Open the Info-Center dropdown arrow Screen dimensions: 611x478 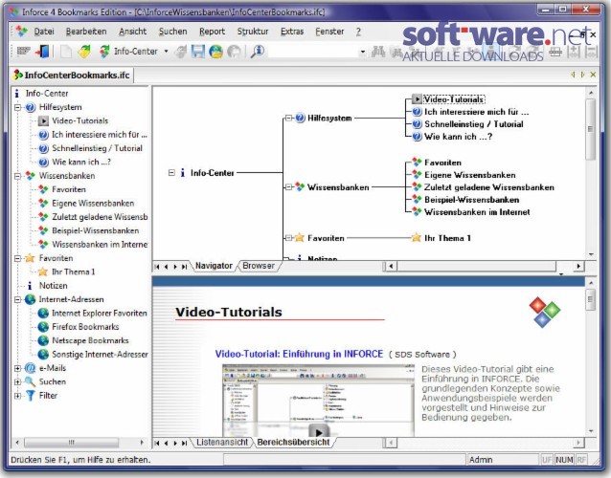[x=166, y=51]
